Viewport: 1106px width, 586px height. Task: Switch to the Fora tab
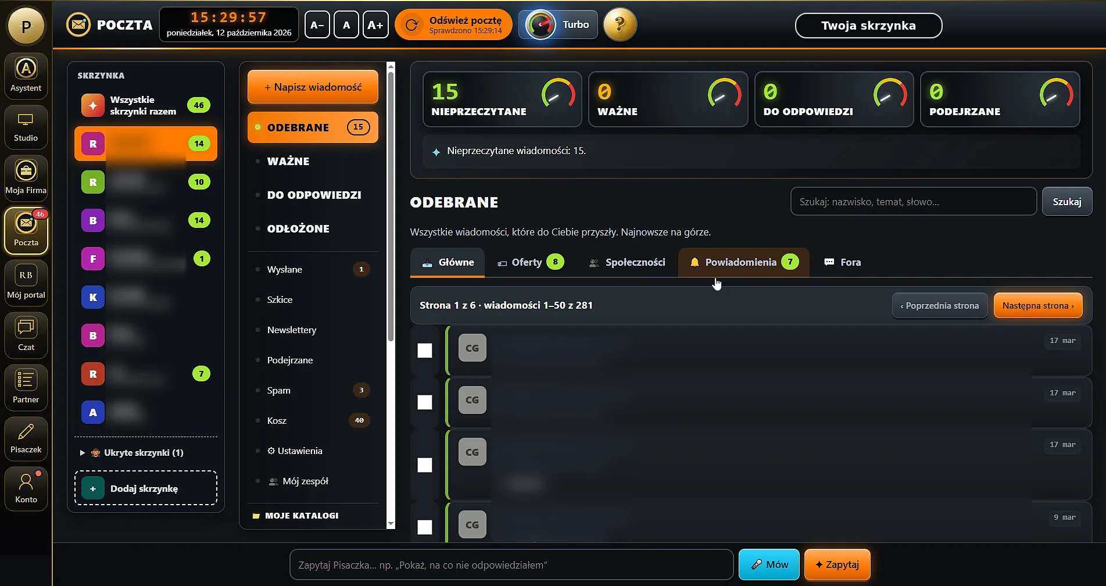pos(843,262)
